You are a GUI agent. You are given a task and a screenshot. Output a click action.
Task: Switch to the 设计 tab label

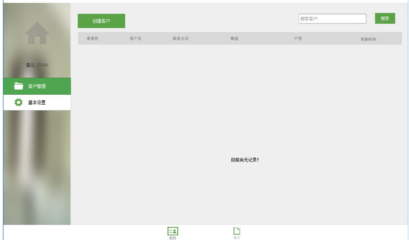tap(237, 237)
